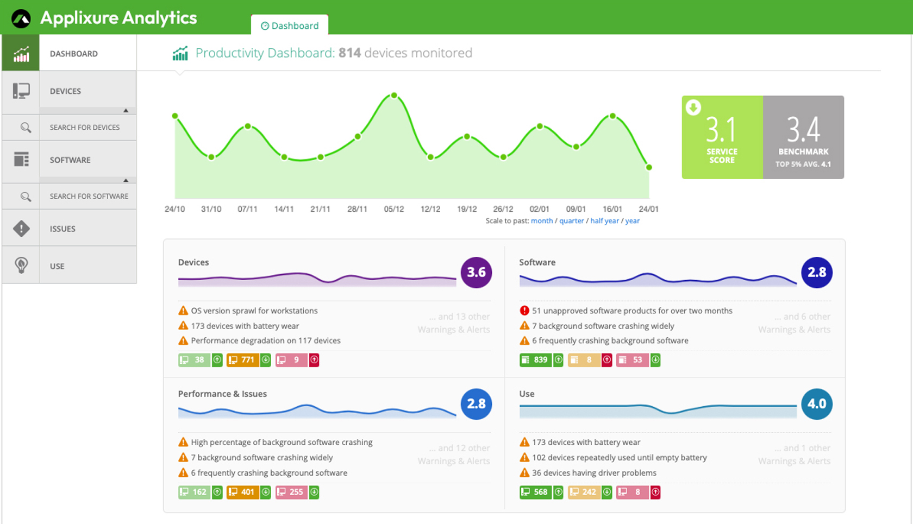Open Performance '... and 12 other Warnings & Alerts'

(x=454, y=454)
